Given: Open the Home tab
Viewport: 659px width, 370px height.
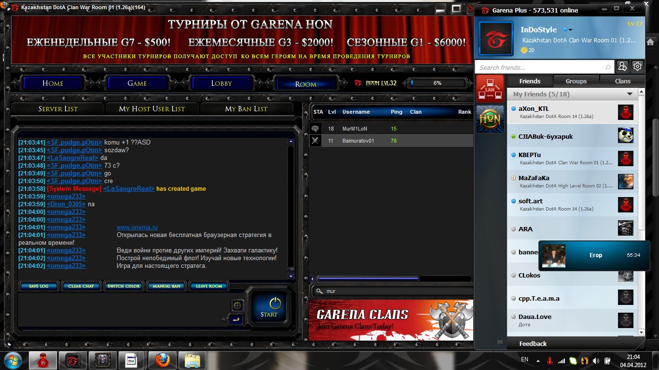Looking at the screenshot, I should tap(53, 83).
